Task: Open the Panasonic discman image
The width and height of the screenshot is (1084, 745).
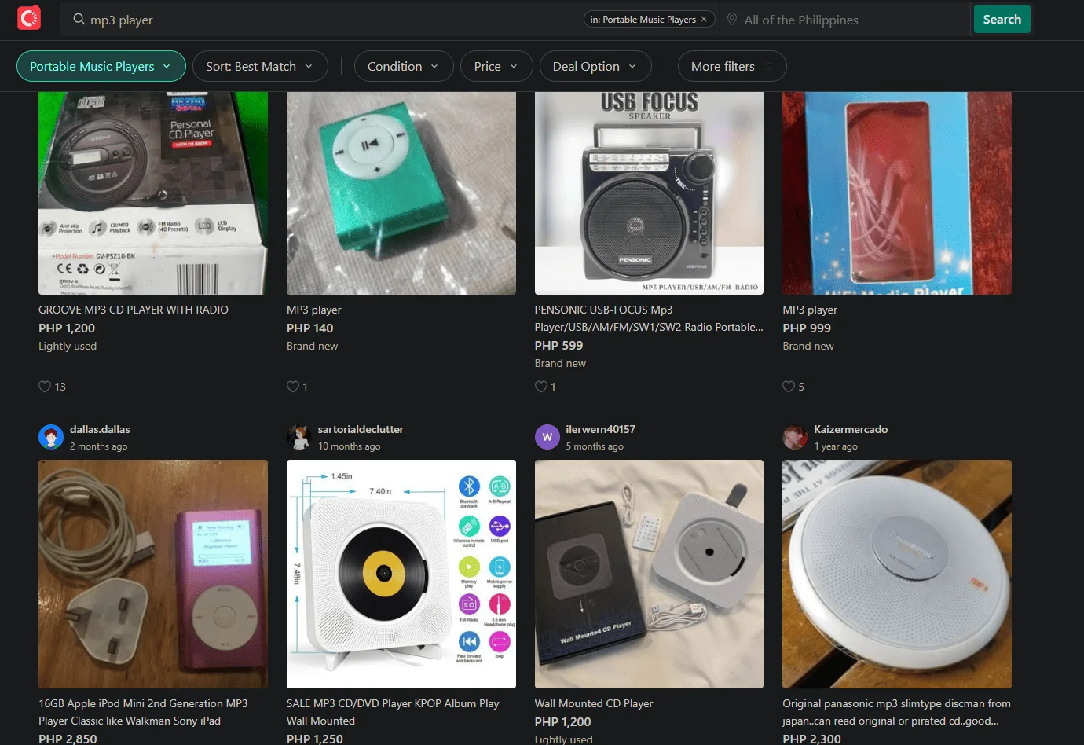Action: tap(897, 574)
